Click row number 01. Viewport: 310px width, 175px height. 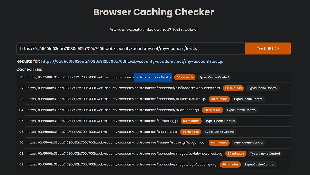22,77
